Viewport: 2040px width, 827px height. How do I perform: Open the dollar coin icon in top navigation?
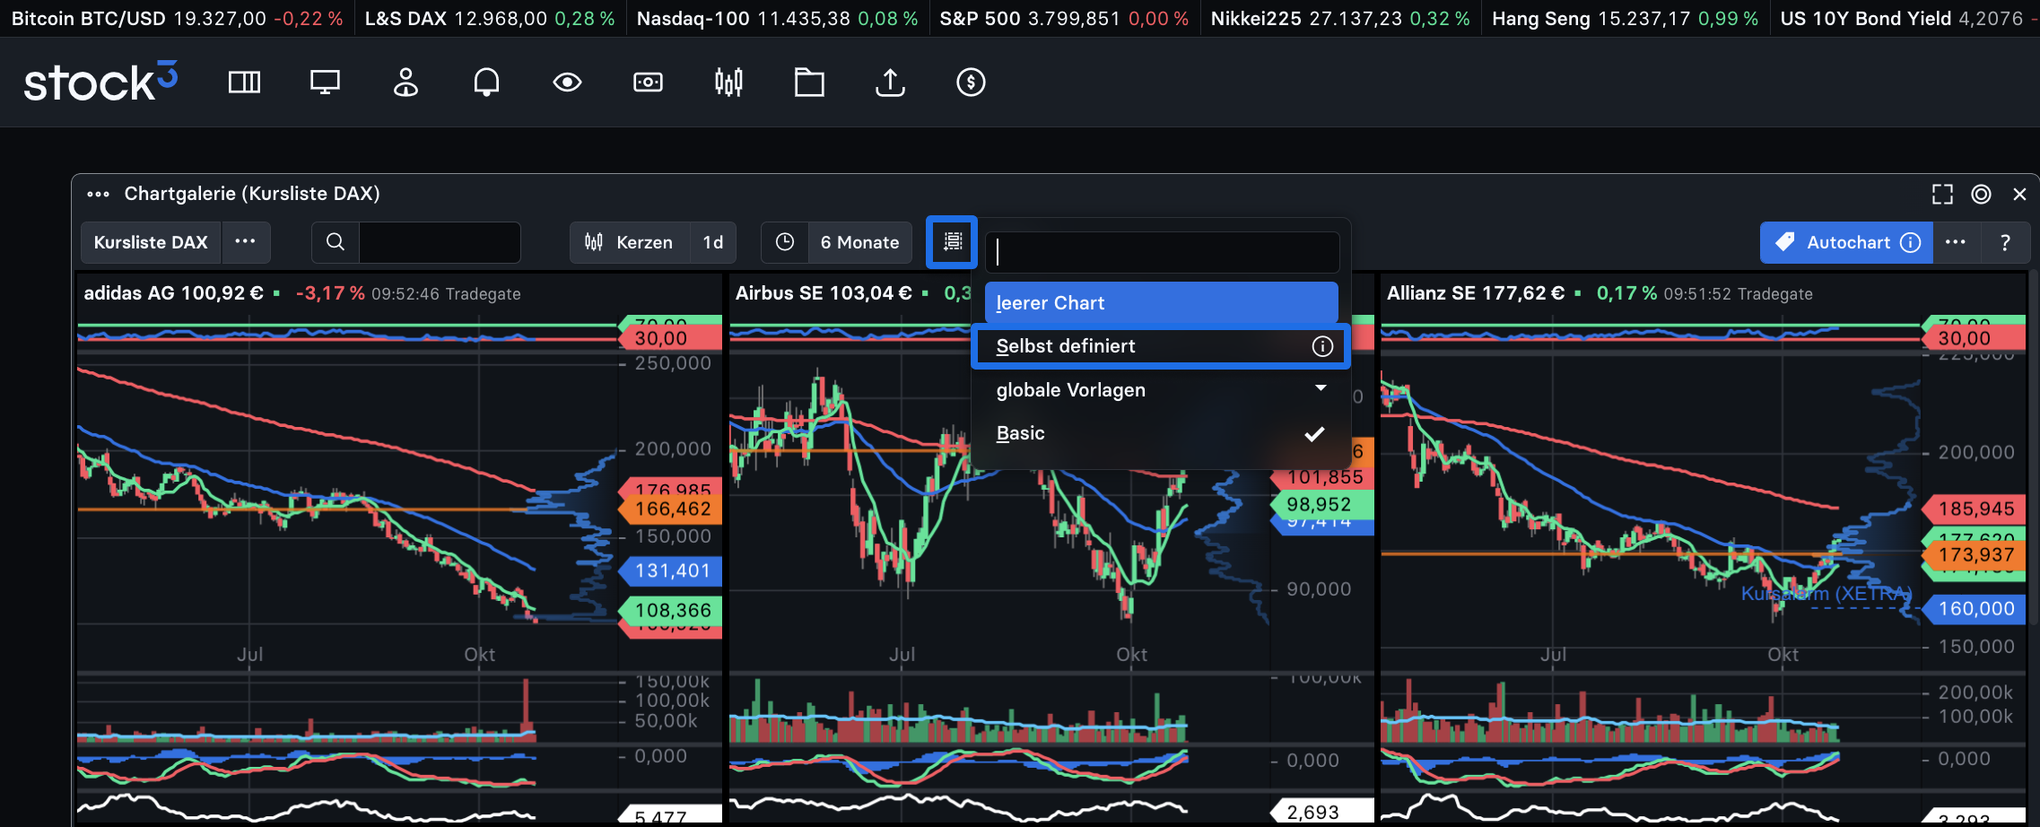pyautogui.click(x=971, y=83)
